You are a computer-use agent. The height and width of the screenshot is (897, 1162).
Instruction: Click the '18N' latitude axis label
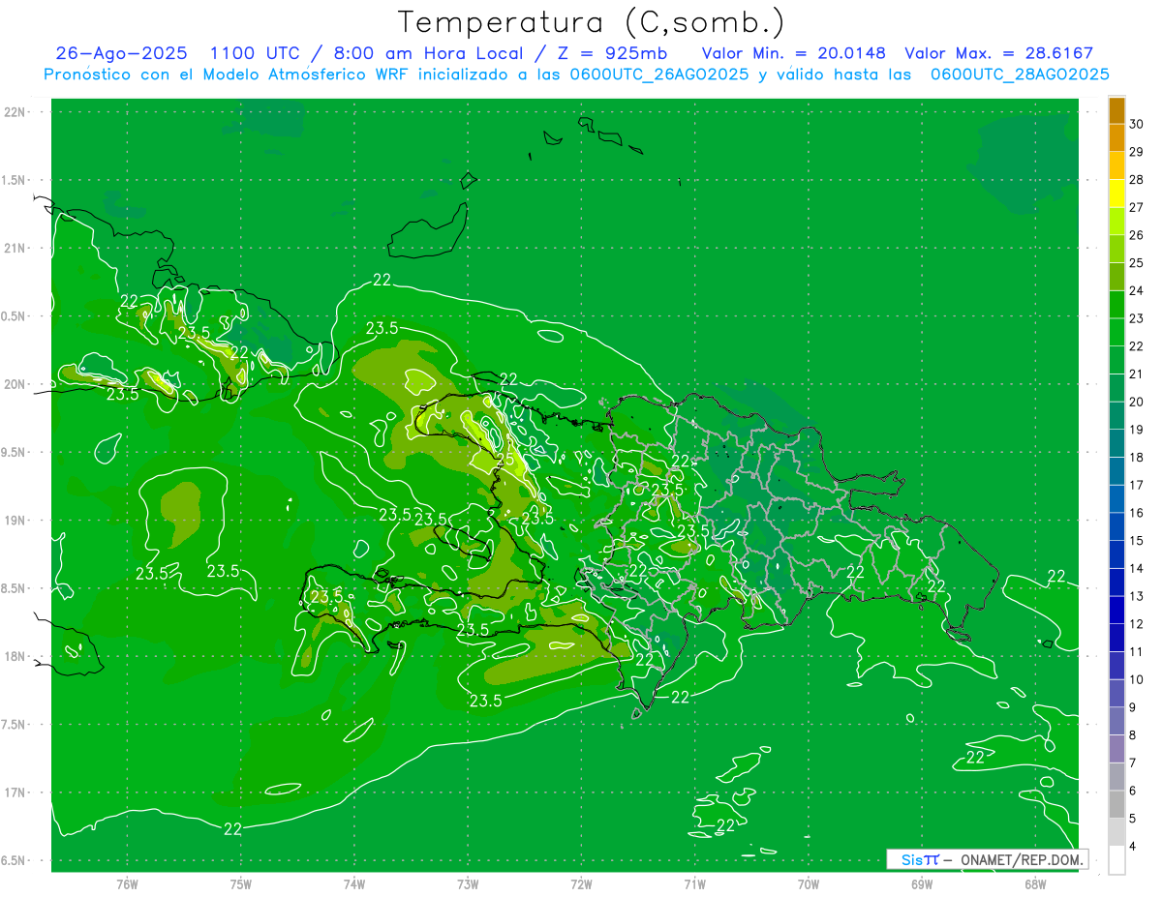coord(16,656)
